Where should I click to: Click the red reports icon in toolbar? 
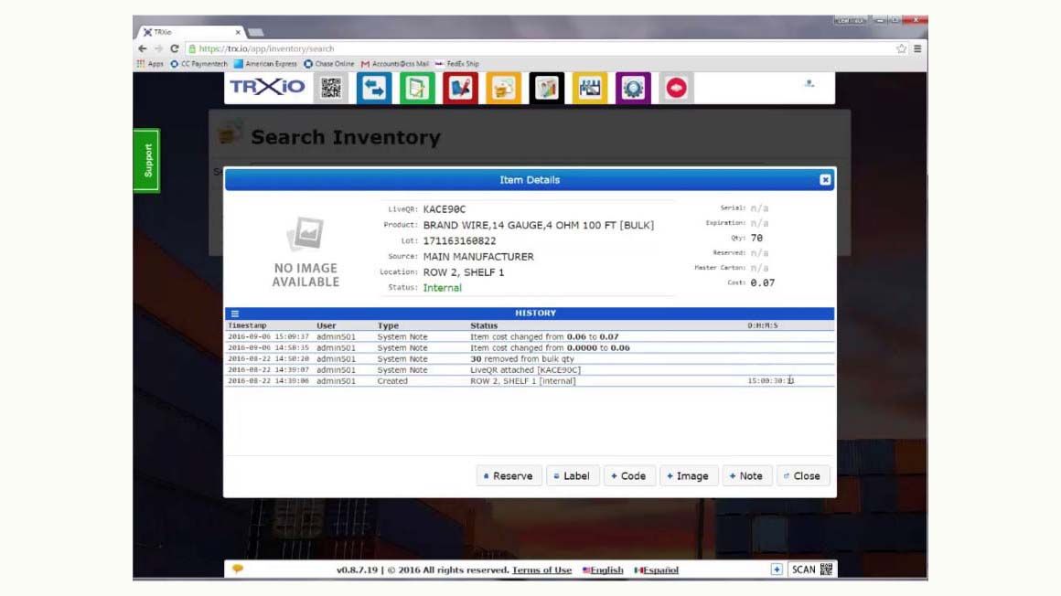click(x=461, y=89)
